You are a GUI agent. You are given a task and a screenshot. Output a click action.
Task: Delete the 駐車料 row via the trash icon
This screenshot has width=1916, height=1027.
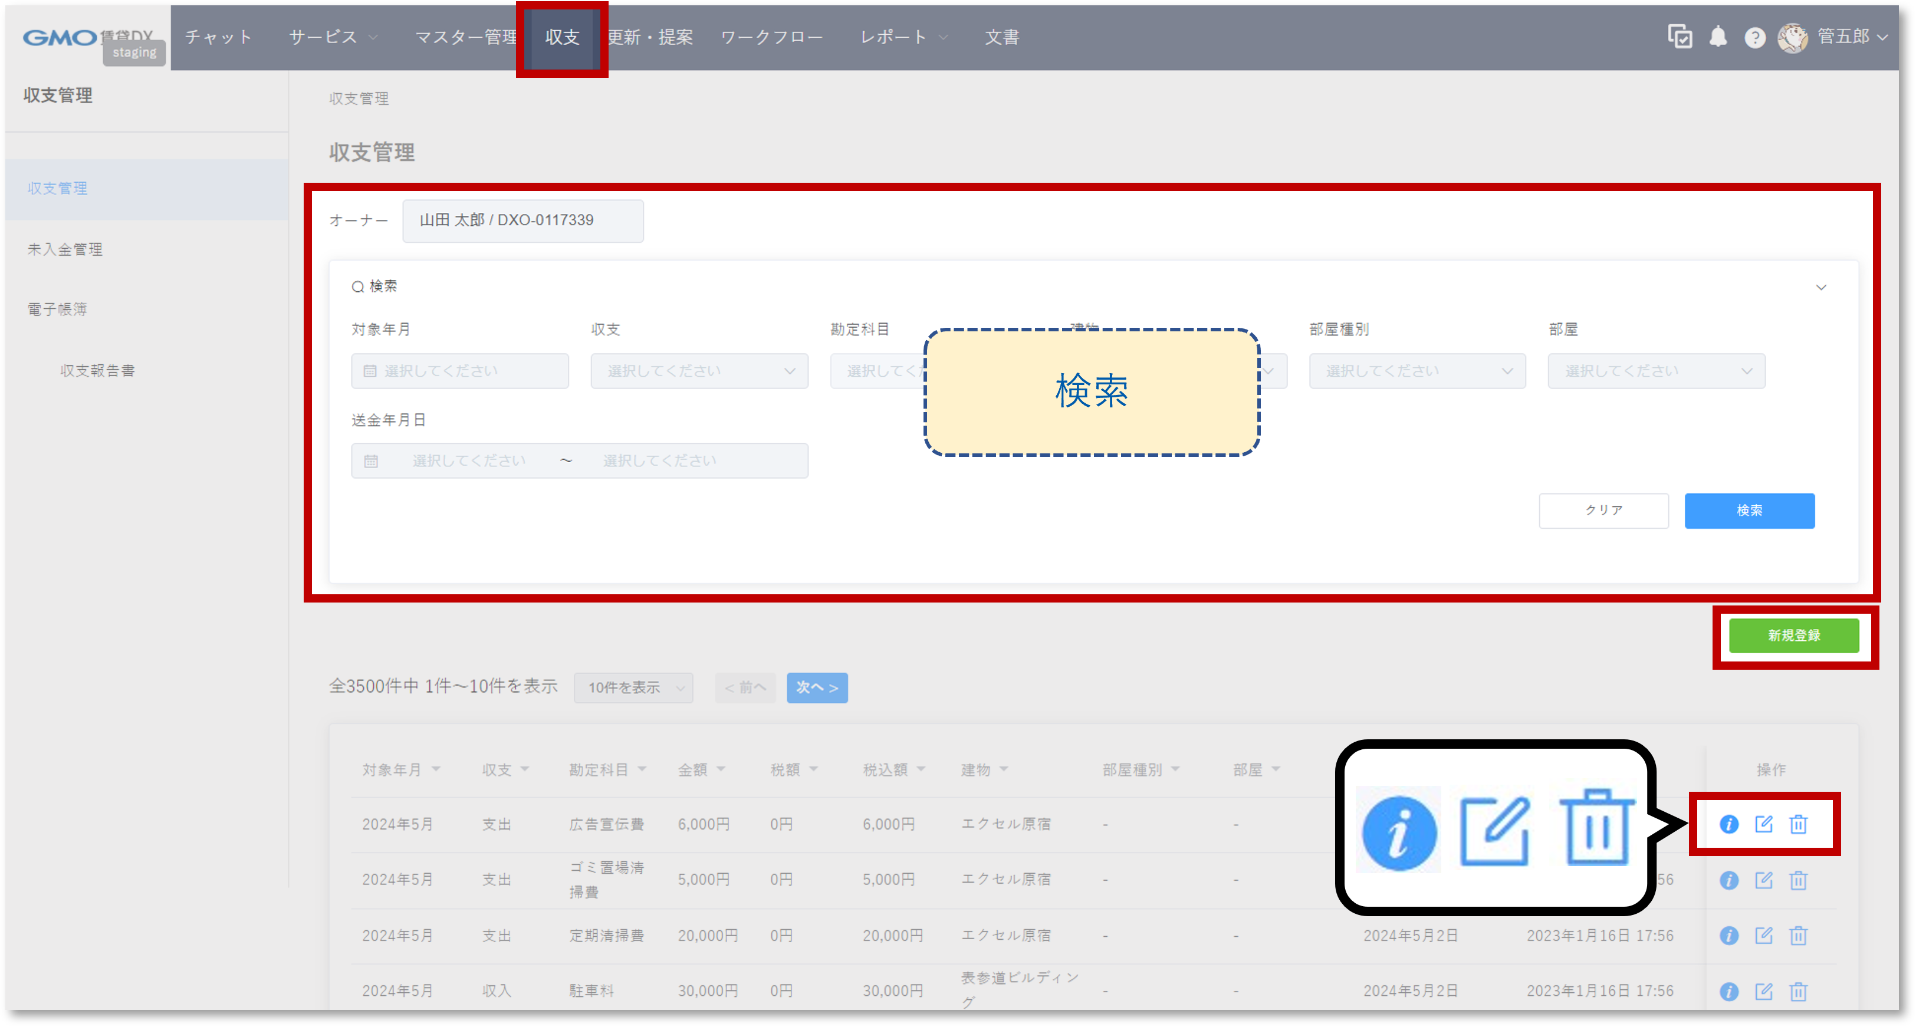(x=1797, y=990)
